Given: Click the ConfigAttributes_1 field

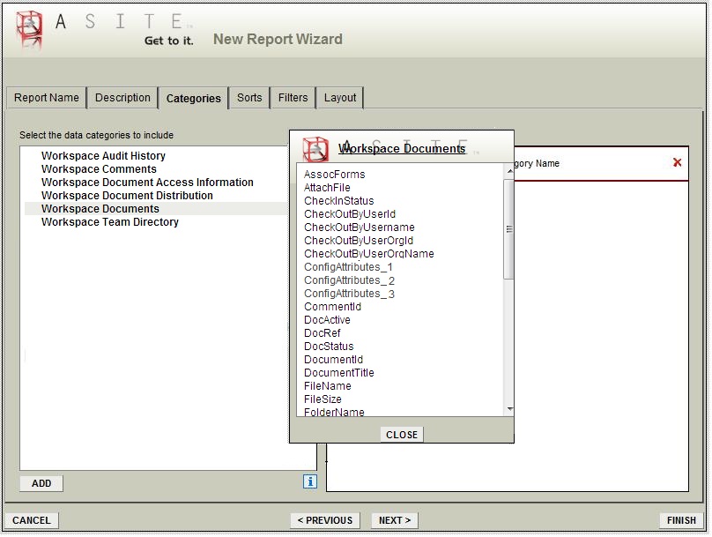Looking at the screenshot, I should pos(348,266).
